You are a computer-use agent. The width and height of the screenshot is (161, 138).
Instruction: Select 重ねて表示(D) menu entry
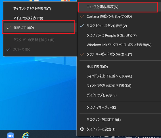(119, 67)
